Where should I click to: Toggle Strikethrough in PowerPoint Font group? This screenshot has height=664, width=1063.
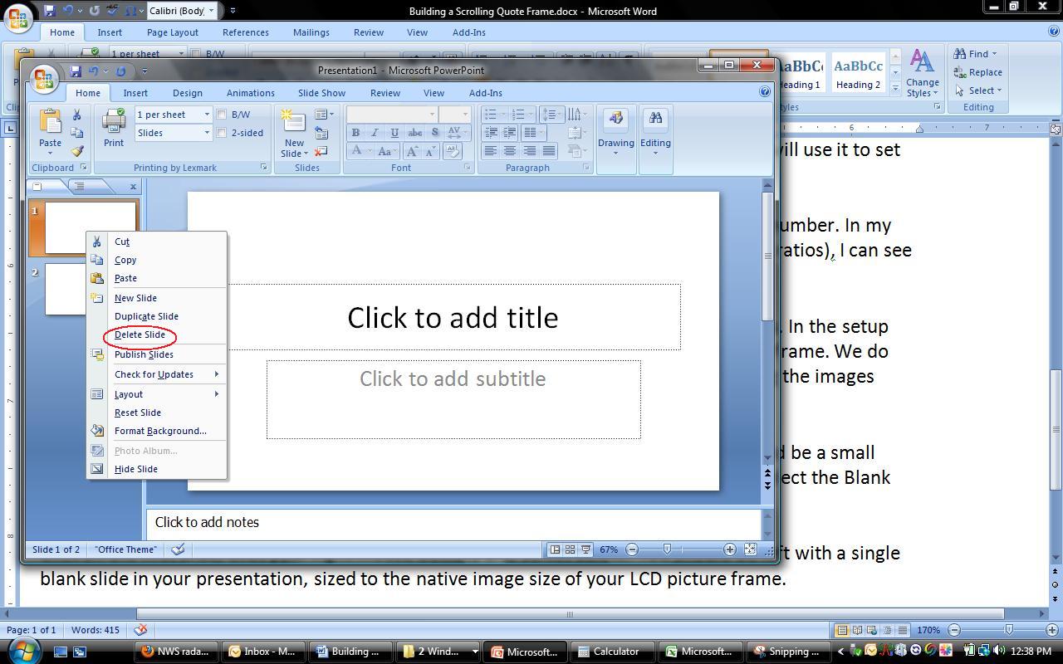point(414,133)
